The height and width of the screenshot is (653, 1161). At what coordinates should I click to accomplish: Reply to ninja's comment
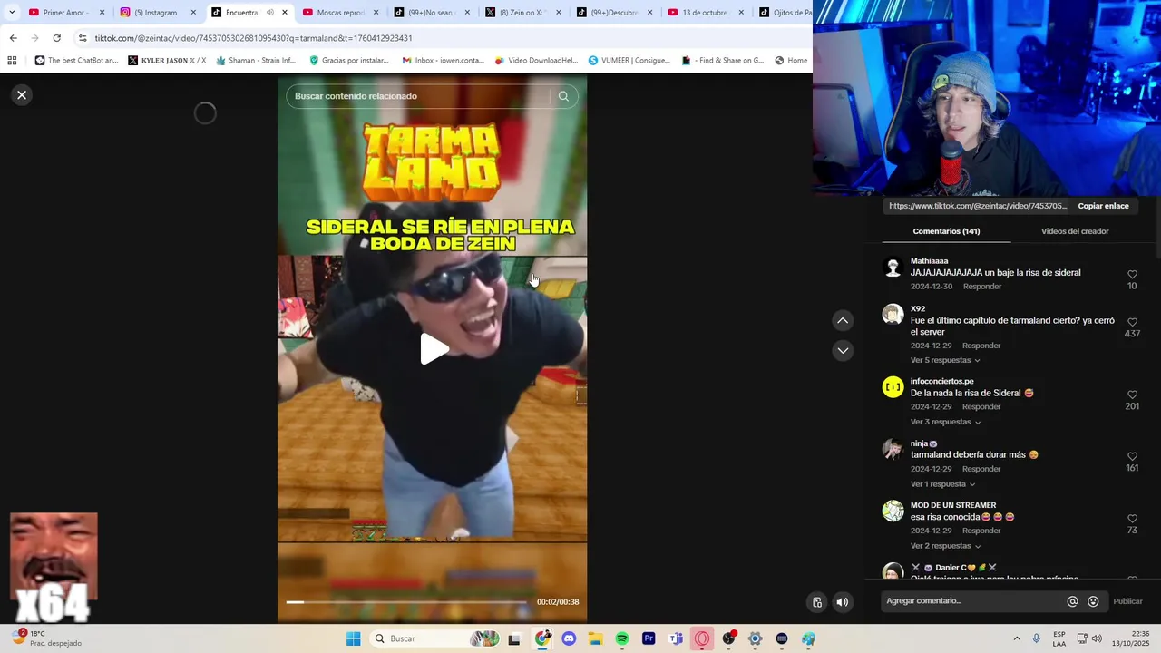[981, 469]
